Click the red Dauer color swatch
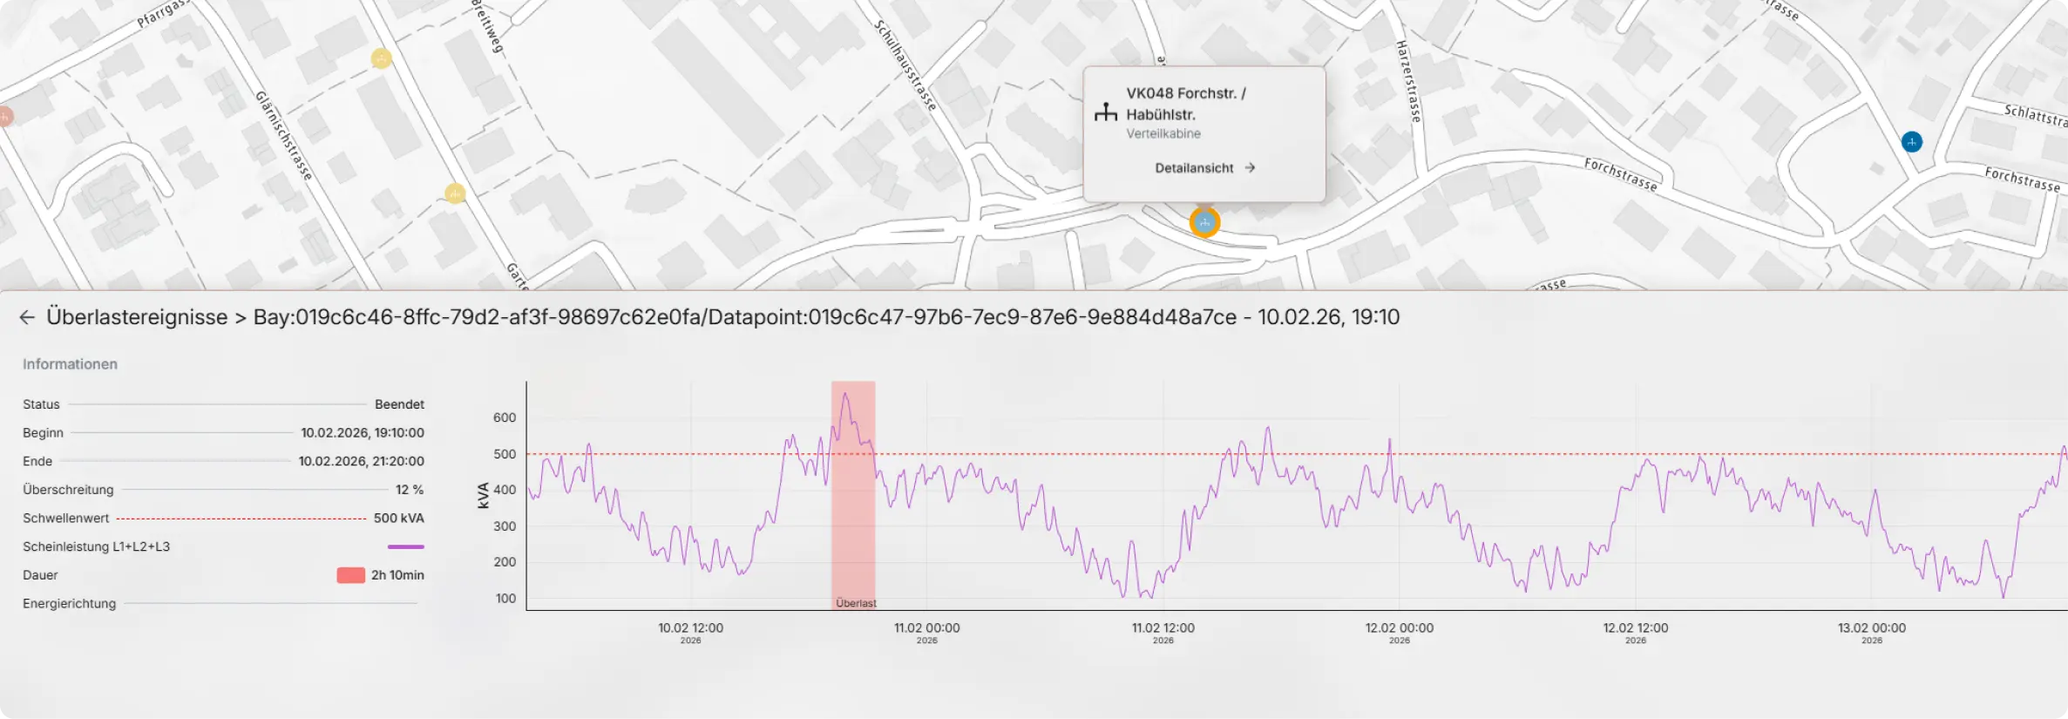 pos(350,575)
